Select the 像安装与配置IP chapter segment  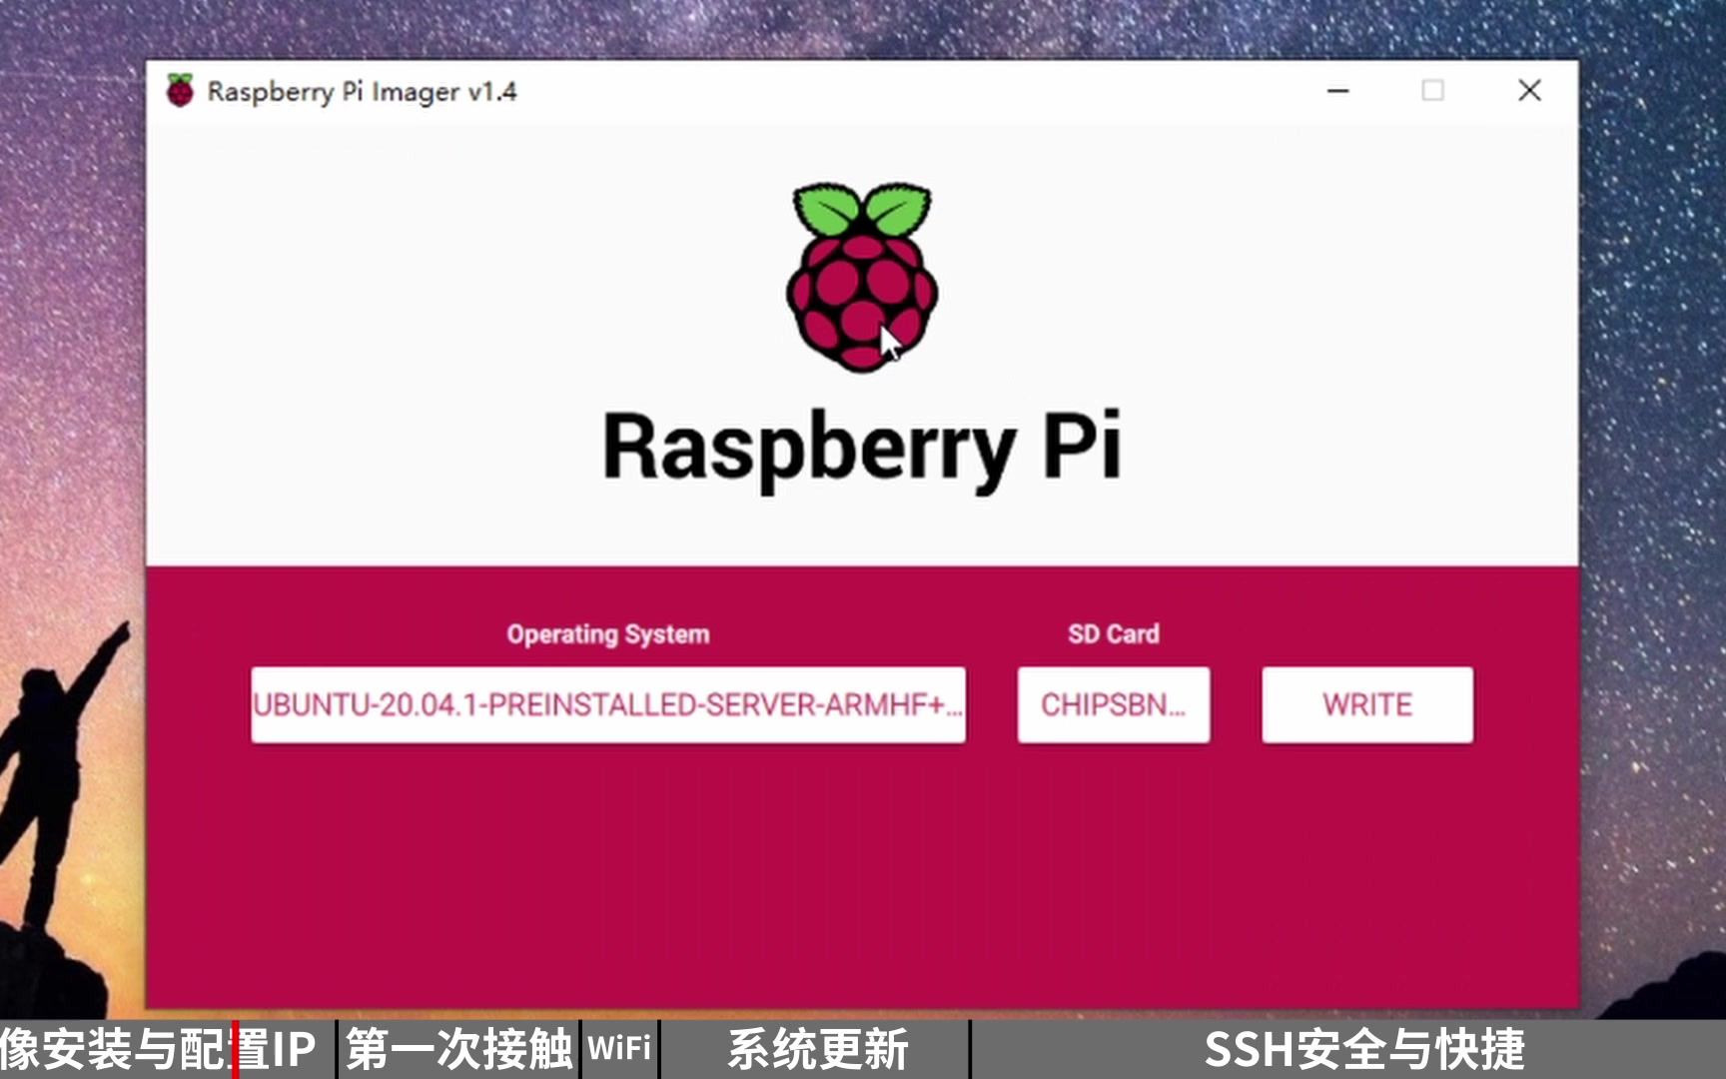[166, 1049]
